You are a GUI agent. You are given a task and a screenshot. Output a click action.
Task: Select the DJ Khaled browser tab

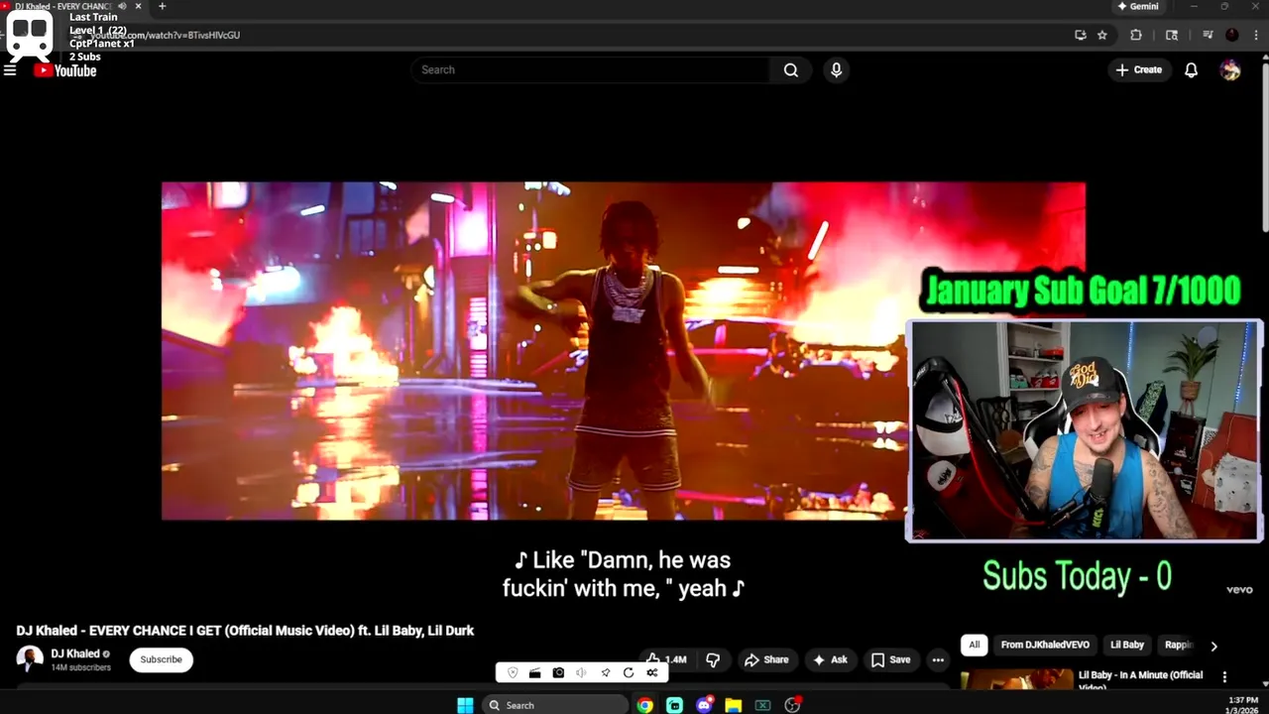click(61, 6)
